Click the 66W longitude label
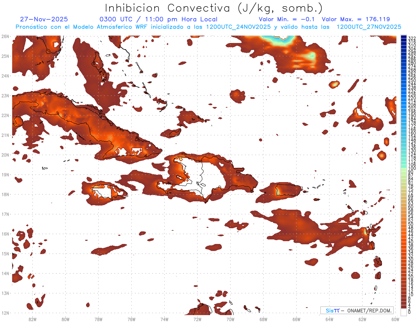Screen dimensions: 420x324 [x=296, y=319]
